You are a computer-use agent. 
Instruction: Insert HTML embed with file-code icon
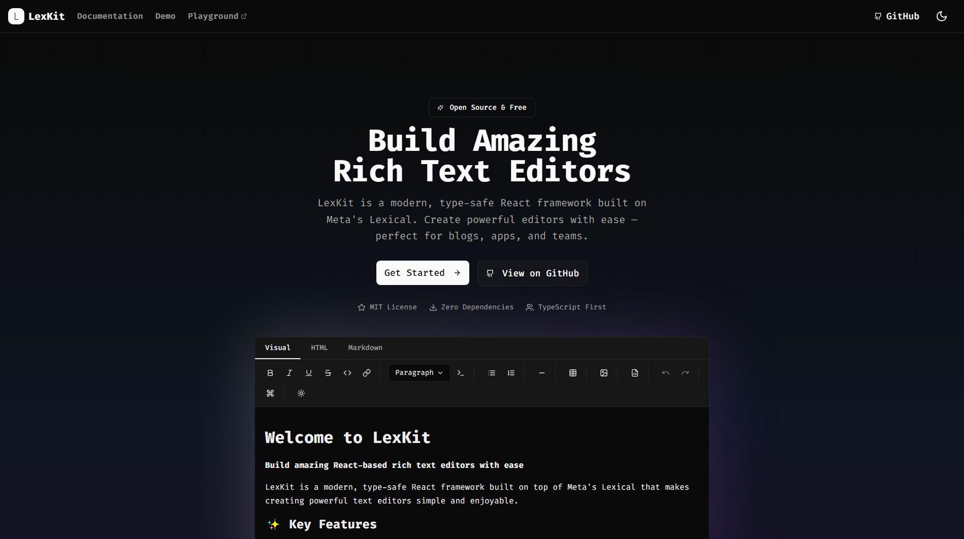pyautogui.click(x=635, y=373)
